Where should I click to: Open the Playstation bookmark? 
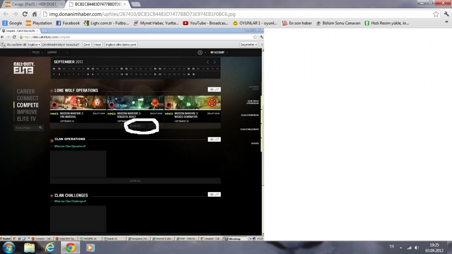(x=39, y=23)
